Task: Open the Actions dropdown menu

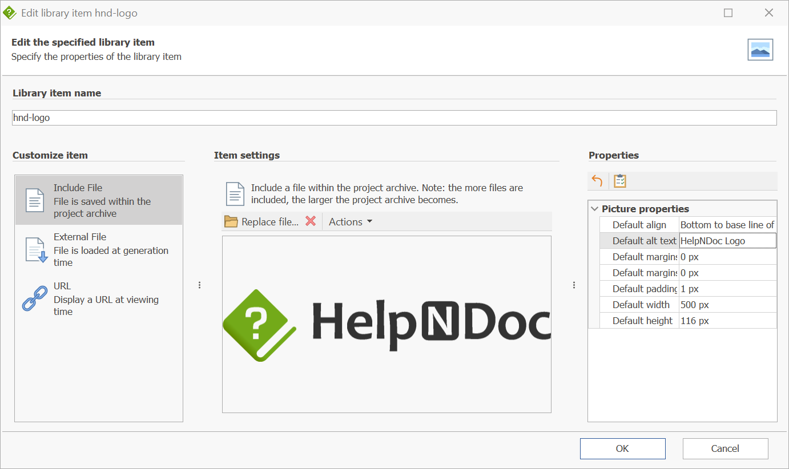Action: pyautogui.click(x=351, y=222)
